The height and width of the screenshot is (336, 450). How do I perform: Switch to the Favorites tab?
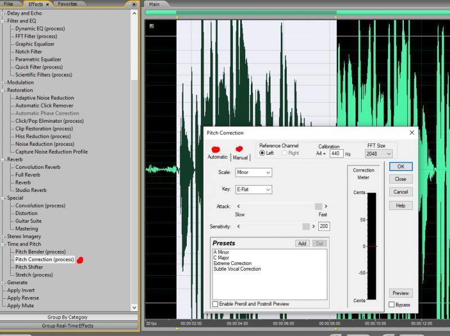tap(67, 4)
